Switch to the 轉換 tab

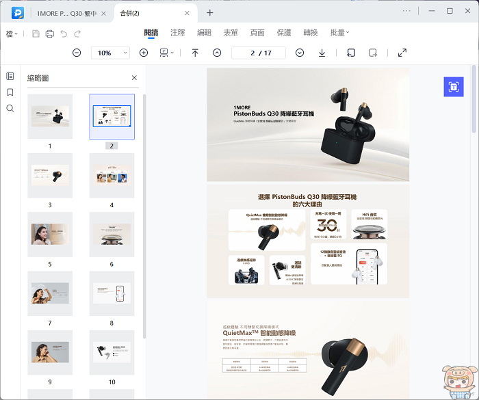click(311, 33)
